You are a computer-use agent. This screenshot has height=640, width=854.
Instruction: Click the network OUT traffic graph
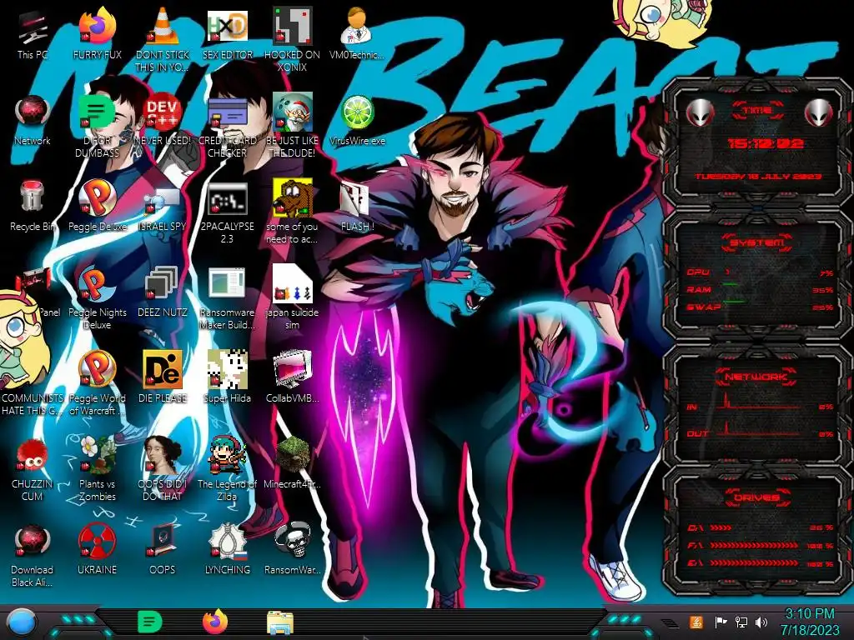pyautogui.click(x=760, y=429)
